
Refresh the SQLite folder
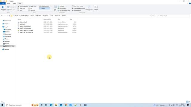pos(153,16)
